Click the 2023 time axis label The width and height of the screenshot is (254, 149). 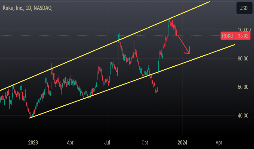[x=33, y=142]
